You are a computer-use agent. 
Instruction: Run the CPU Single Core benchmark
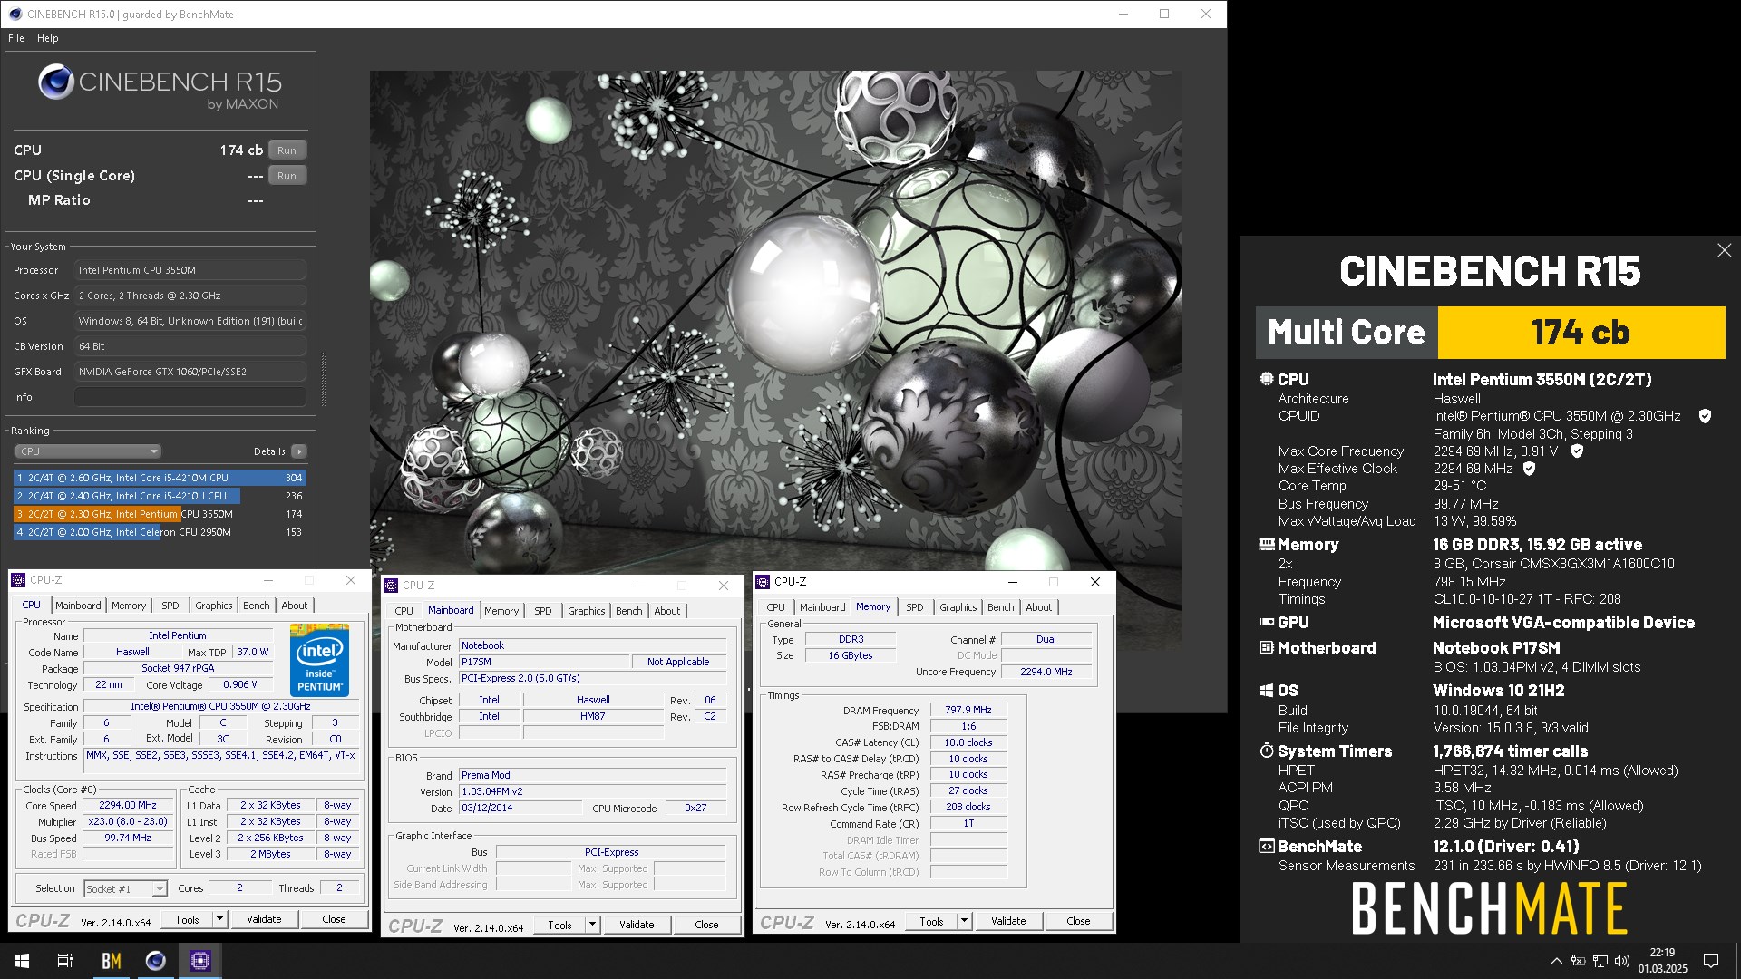(x=287, y=176)
